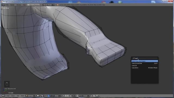The height and width of the screenshot is (98, 174).
Task: Open the Render menu in the top header
Action: [x=12, y=5]
